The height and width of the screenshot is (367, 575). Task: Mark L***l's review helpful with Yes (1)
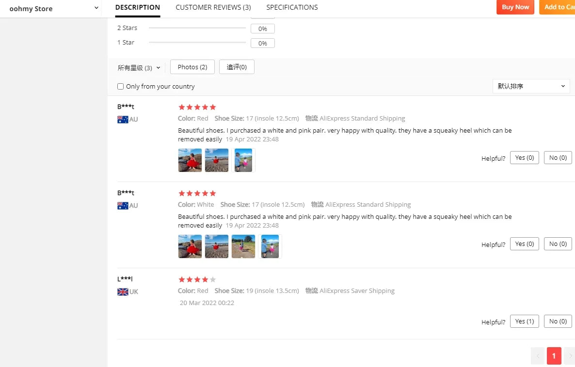(525, 321)
